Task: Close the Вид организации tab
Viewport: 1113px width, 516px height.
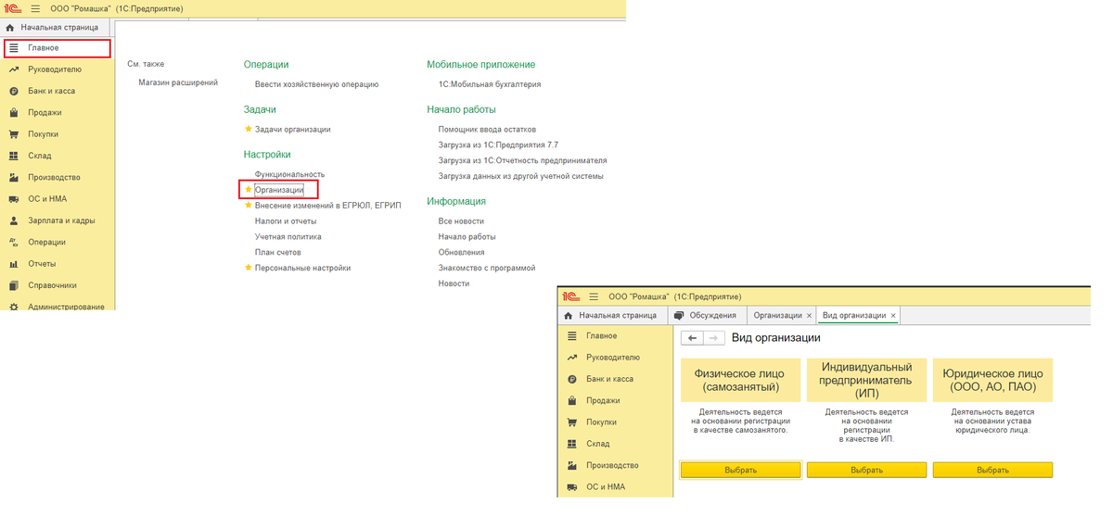Action: 893,316
